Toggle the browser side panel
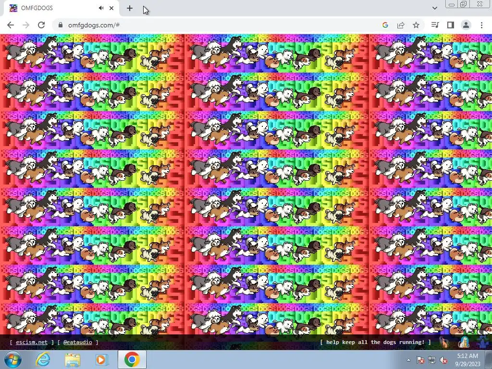The height and width of the screenshot is (369, 492). (451, 25)
